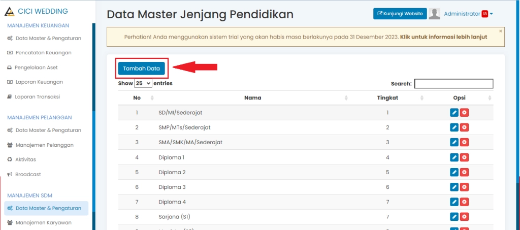Viewport: 520px width, 230px height.
Task: Delete the SD/MI/Sederajat row
Action: 464,113
